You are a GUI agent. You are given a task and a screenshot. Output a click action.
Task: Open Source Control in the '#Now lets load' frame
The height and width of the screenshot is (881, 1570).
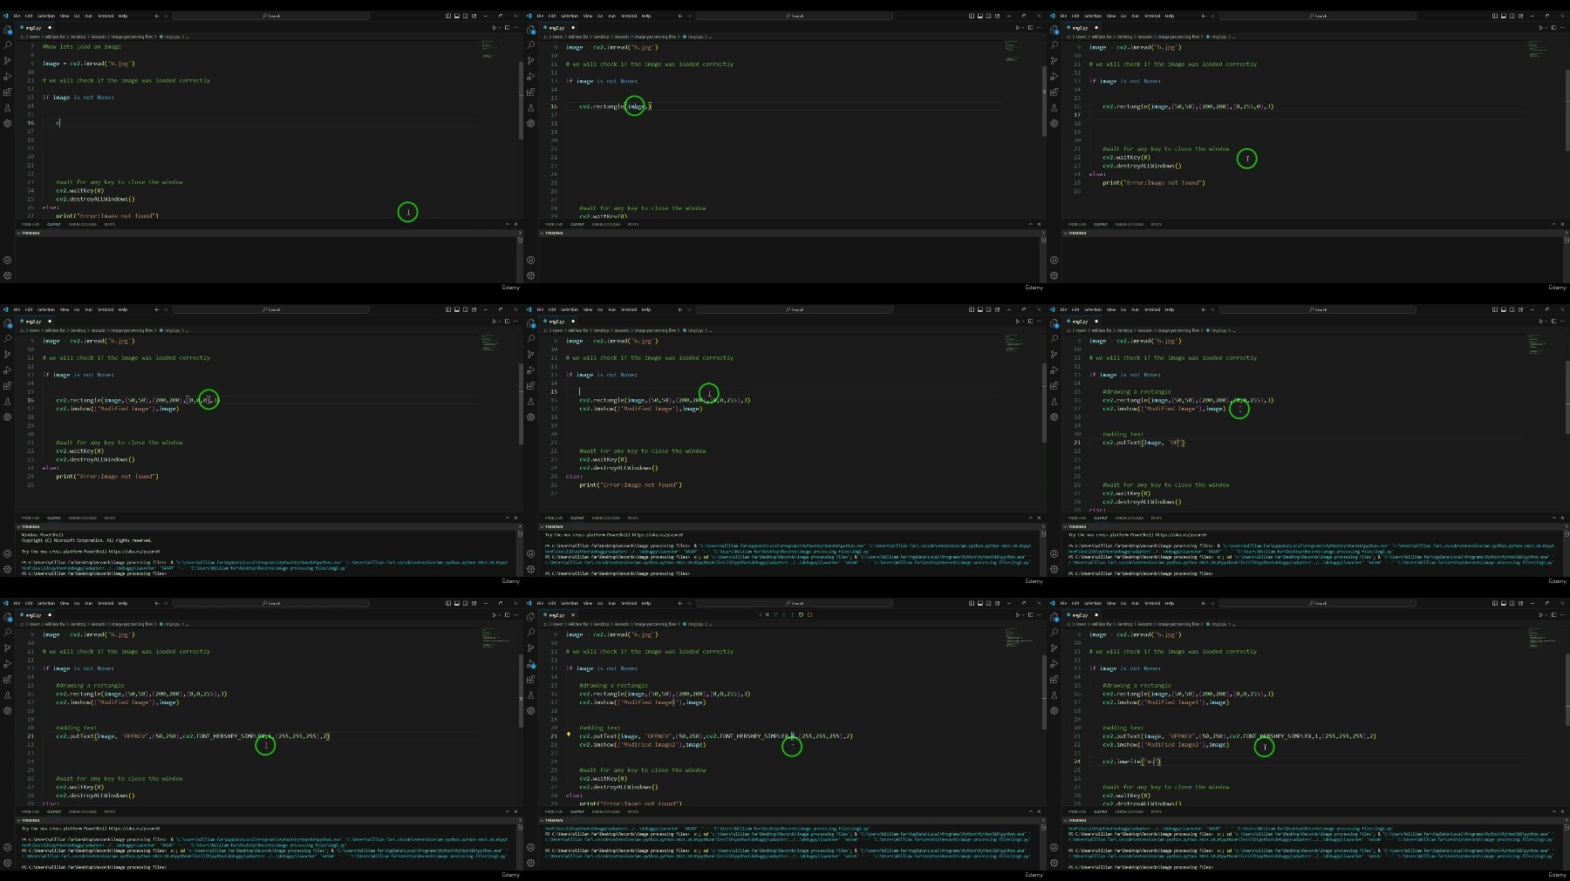pyautogui.click(x=7, y=61)
